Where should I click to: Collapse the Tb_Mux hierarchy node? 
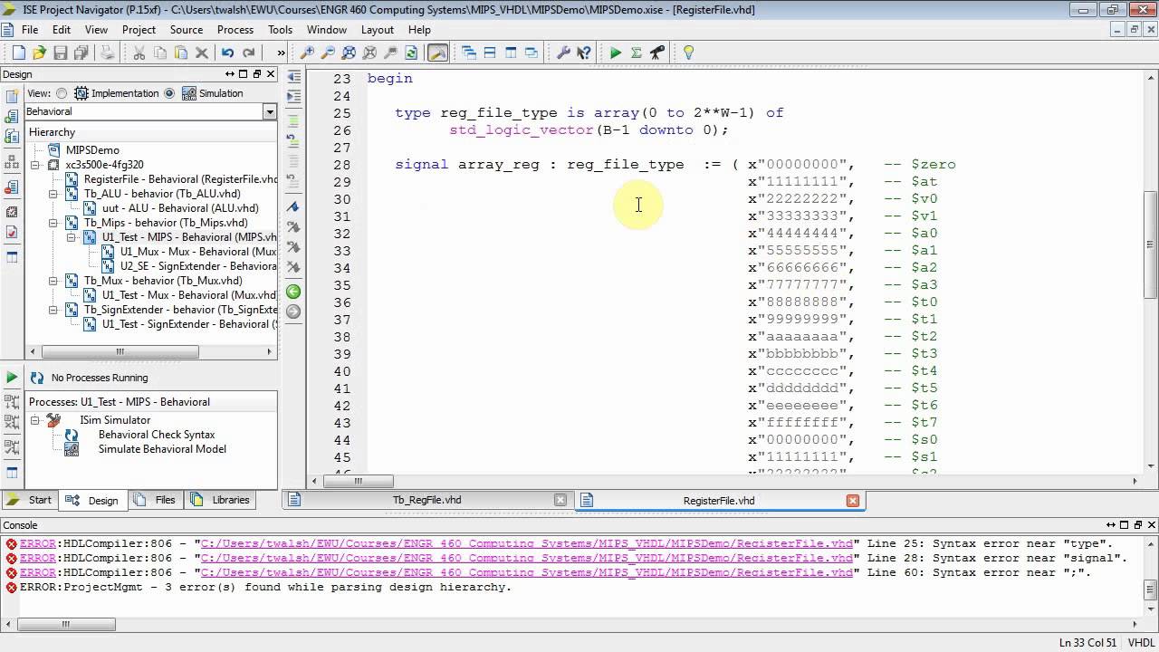coord(53,281)
